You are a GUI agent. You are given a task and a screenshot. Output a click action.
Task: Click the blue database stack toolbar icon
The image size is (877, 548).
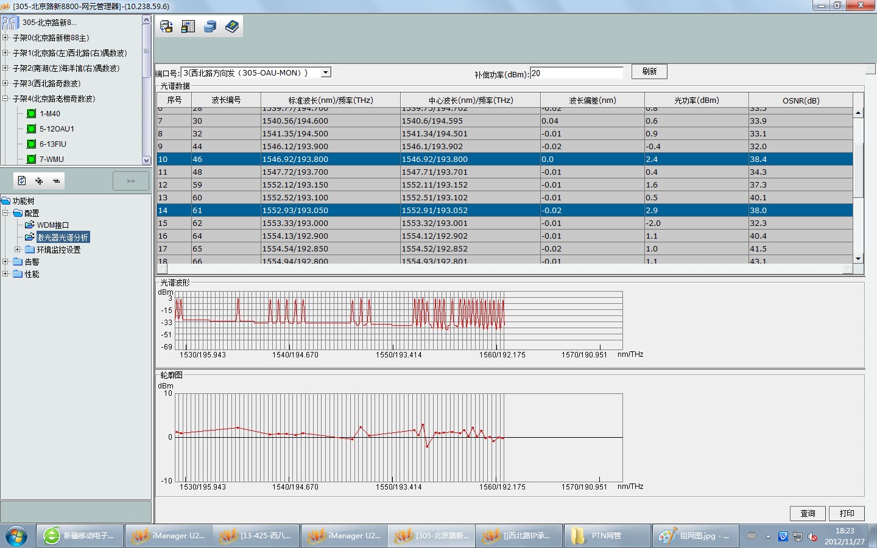coord(210,26)
